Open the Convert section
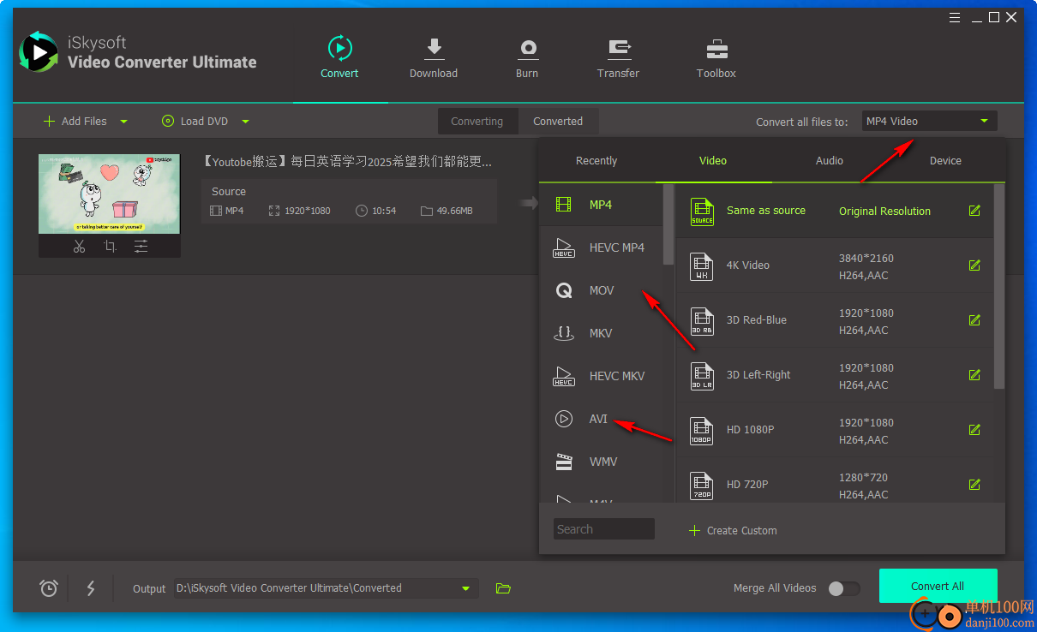 [x=339, y=57]
